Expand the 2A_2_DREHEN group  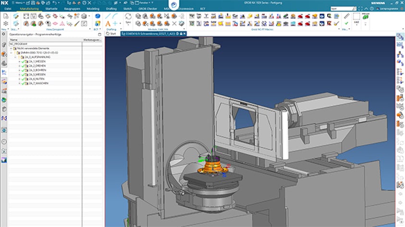click(x=19, y=66)
